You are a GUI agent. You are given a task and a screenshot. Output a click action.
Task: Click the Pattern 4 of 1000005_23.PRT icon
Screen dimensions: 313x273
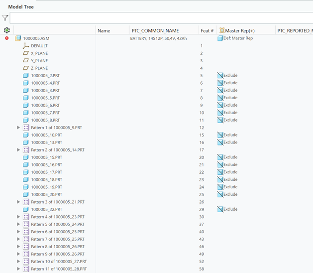click(x=26, y=217)
